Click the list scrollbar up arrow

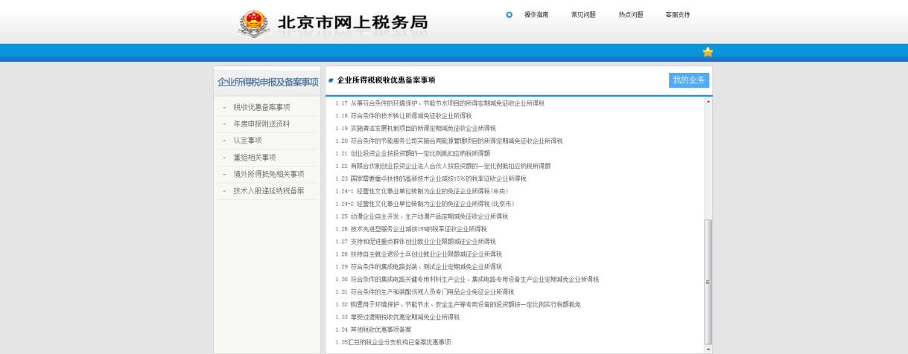click(x=708, y=101)
